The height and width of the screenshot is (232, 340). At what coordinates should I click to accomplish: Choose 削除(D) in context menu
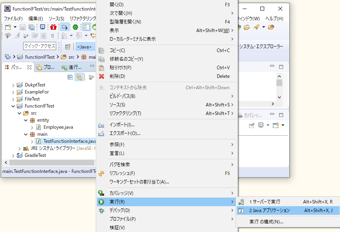click(x=167, y=76)
